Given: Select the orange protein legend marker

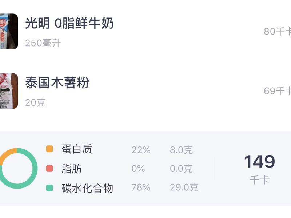Looking at the screenshot, I should coord(49,149).
